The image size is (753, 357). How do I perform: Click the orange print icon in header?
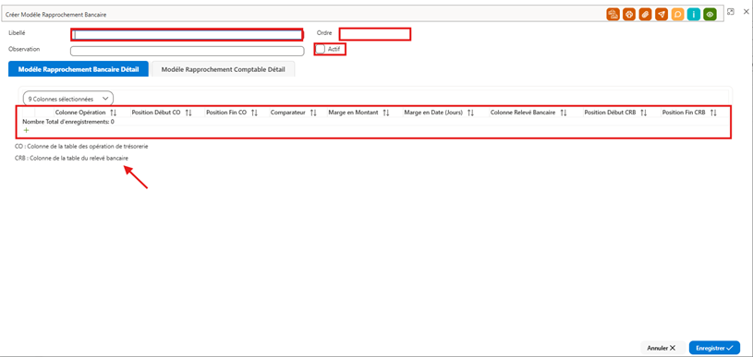[629, 15]
